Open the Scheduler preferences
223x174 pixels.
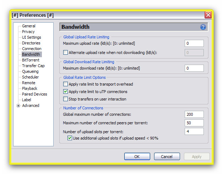(x=30, y=77)
